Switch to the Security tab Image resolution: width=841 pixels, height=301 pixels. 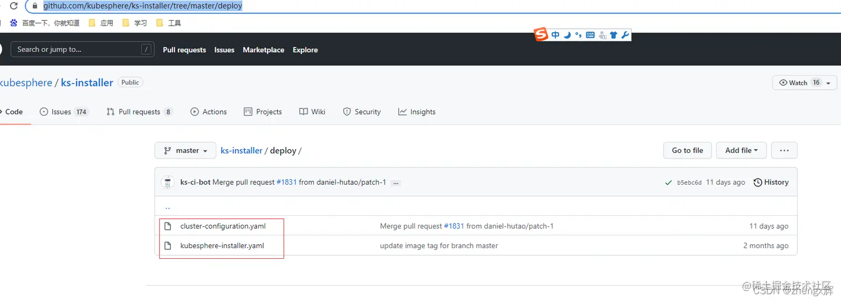(362, 112)
